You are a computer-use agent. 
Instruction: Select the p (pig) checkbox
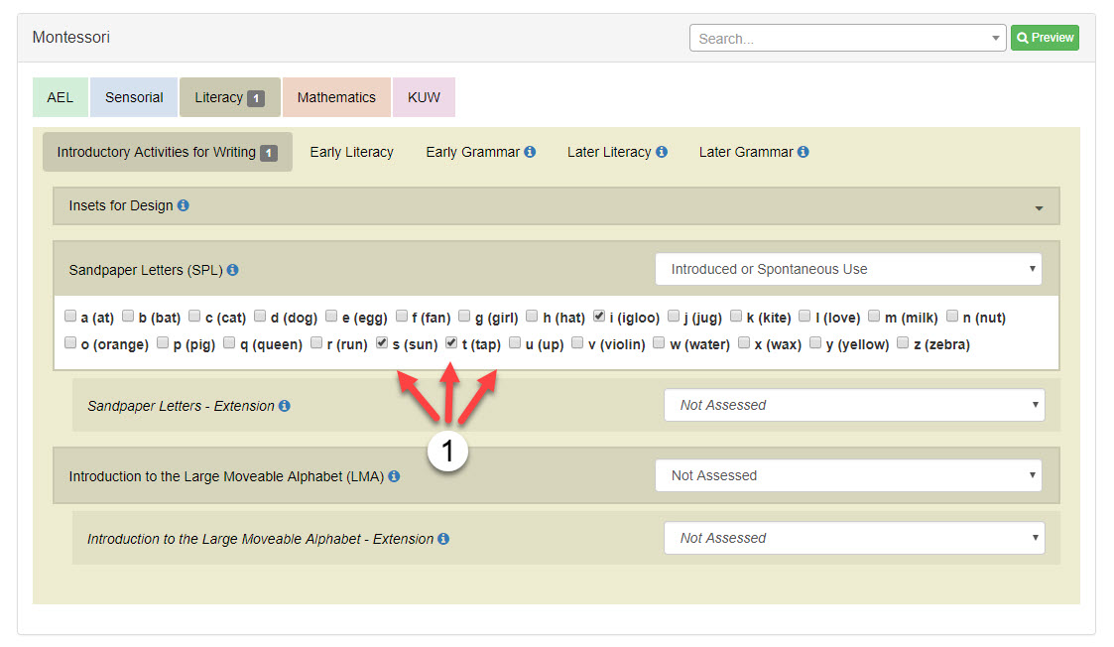[x=163, y=342]
